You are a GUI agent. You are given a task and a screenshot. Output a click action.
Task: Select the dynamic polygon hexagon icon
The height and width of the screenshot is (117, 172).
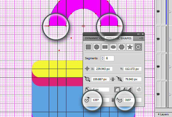coord(122,47)
